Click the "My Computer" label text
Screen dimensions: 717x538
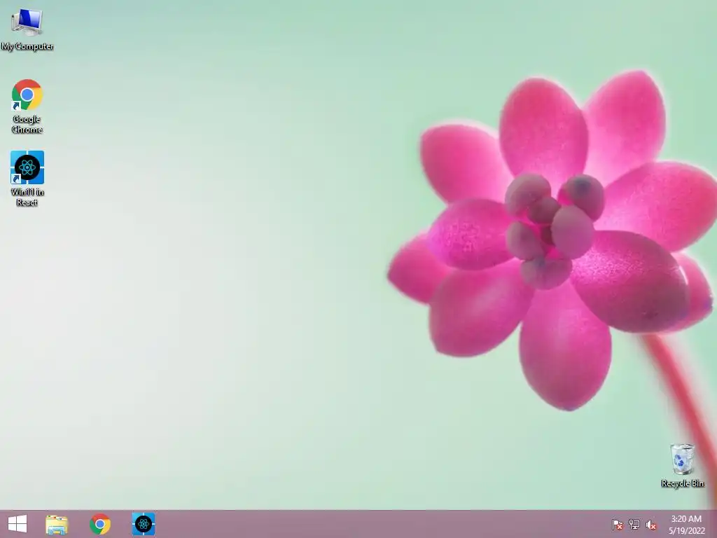[x=27, y=46]
